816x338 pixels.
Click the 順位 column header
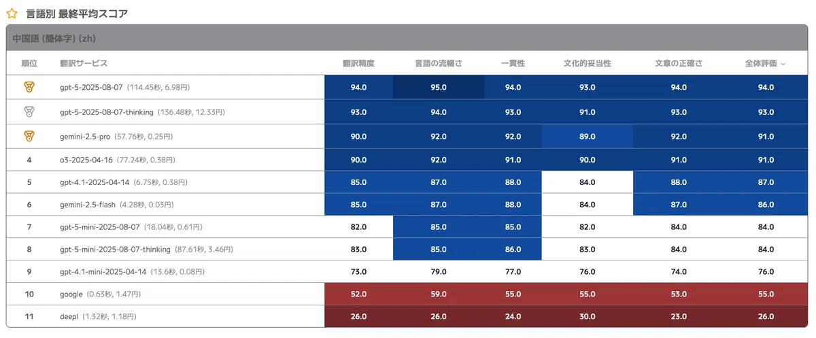pyautogui.click(x=29, y=63)
